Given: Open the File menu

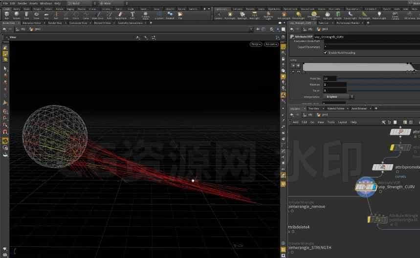Looking at the screenshot, I should coord(5,3).
